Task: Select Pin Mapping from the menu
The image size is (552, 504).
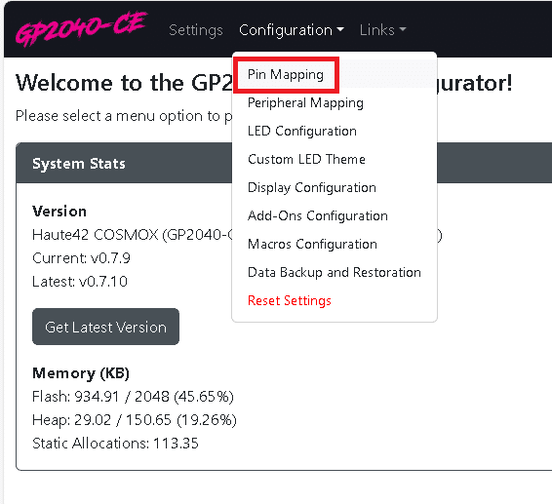Action: pyautogui.click(x=286, y=75)
